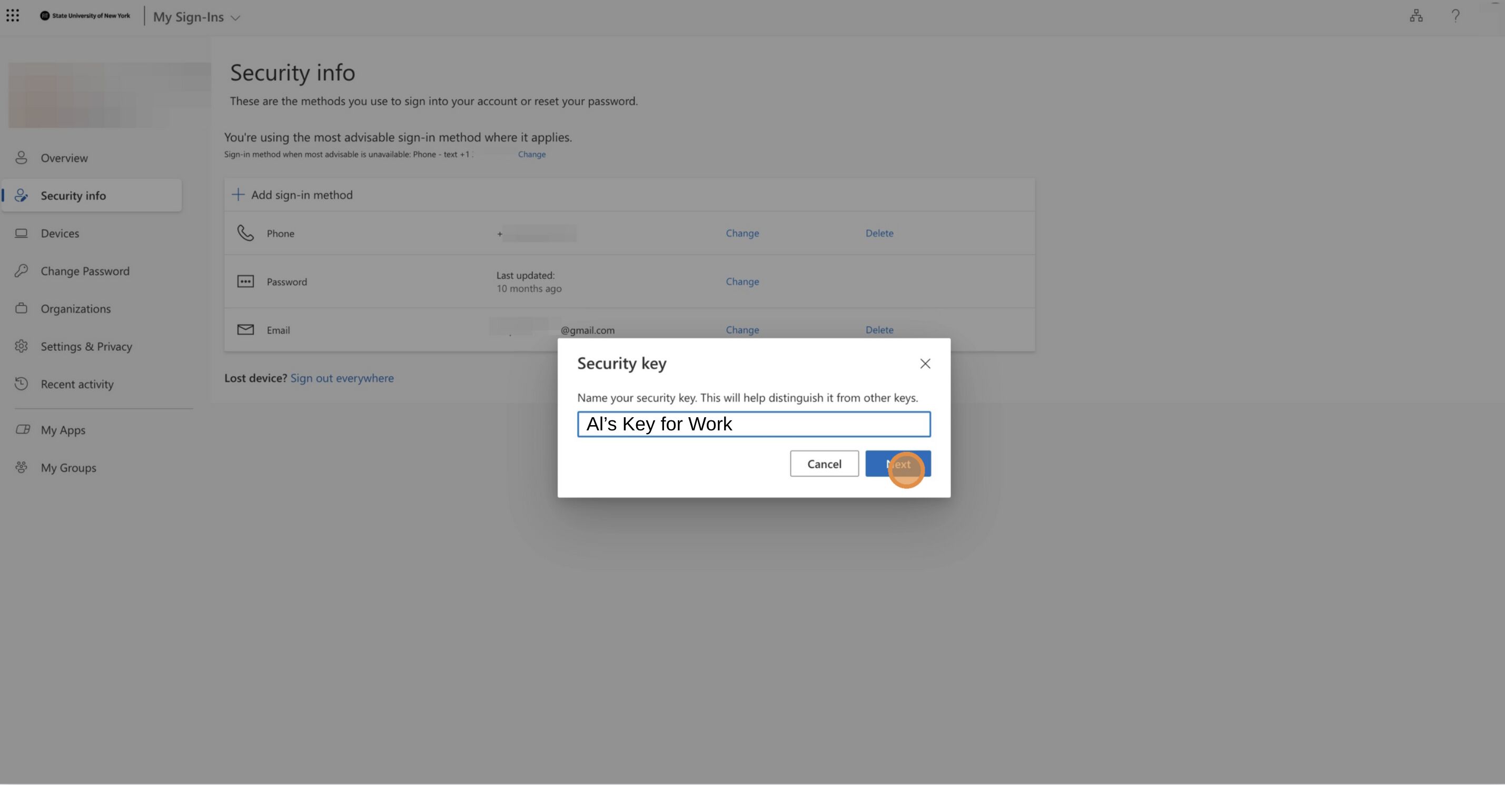Open Change Password page
Image resolution: width=1505 pixels, height=785 pixels.
coord(85,271)
